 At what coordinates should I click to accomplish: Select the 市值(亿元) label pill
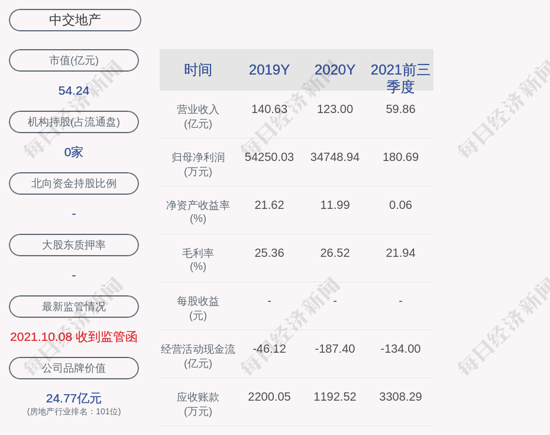(x=74, y=60)
